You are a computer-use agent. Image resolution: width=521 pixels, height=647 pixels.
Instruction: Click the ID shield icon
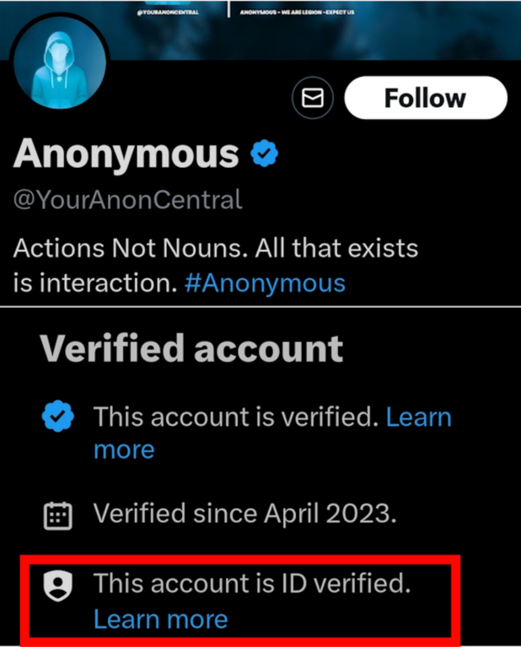pos(57,584)
